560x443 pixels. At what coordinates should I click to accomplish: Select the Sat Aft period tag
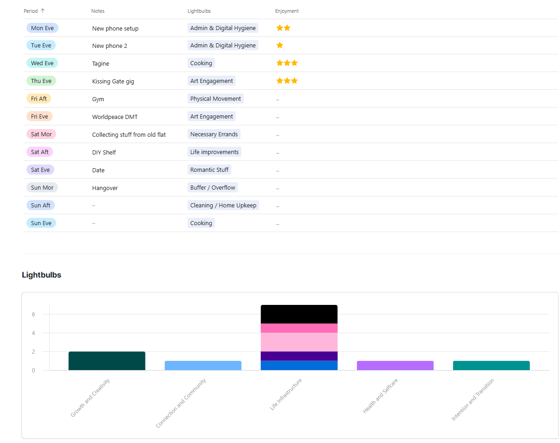pyautogui.click(x=40, y=152)
